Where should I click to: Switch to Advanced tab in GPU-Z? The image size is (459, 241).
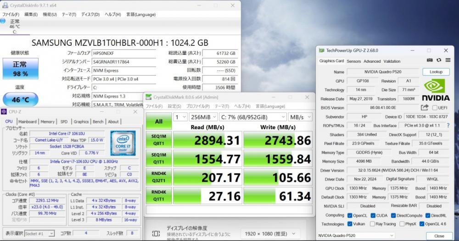point(372,61)
